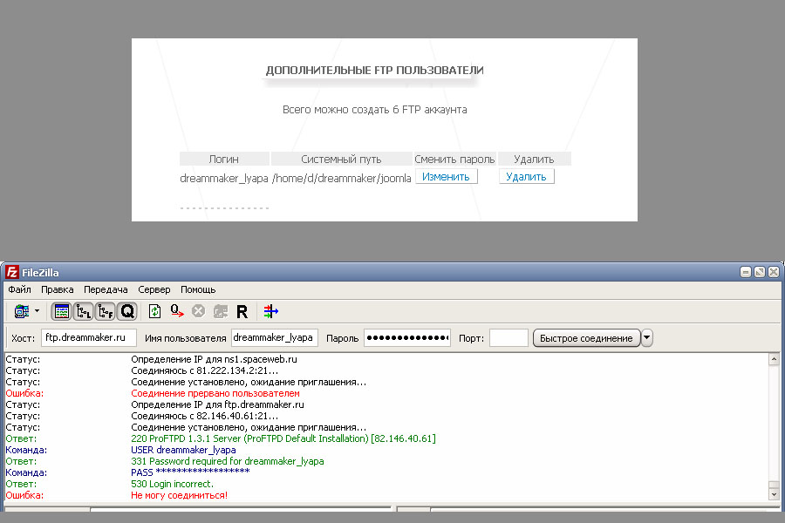
Task: Select log line 'Соединяюсь с 82.146.40.61:21...'
Action: click(205, 417)
